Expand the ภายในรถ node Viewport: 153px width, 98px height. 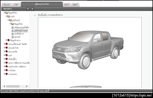[x=4, y=70]
